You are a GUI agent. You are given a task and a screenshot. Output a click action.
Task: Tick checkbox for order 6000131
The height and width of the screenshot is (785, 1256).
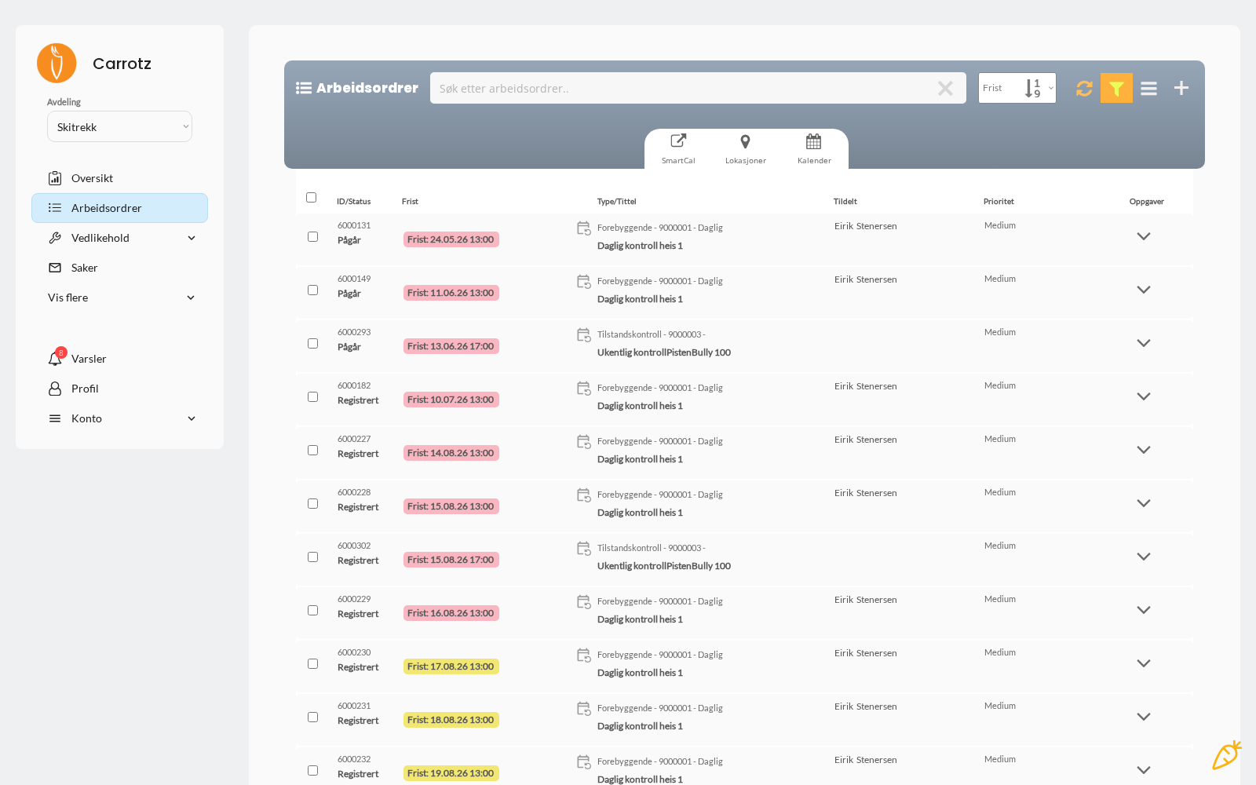point(312,236)
